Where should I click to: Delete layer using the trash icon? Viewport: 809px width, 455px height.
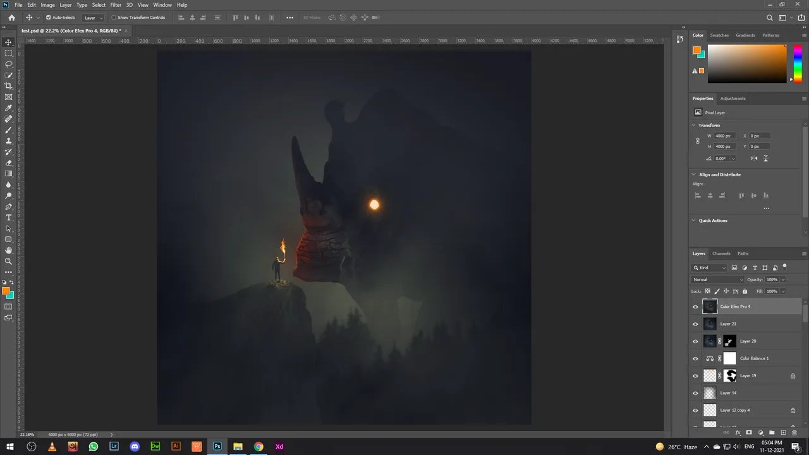tap(794, 433)
